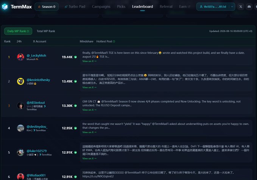Click @kevintothesky avatar

tap(20, 82)
